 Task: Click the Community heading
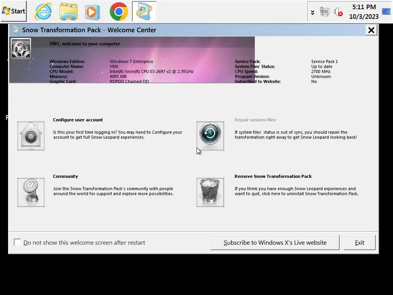coord(65,176)
